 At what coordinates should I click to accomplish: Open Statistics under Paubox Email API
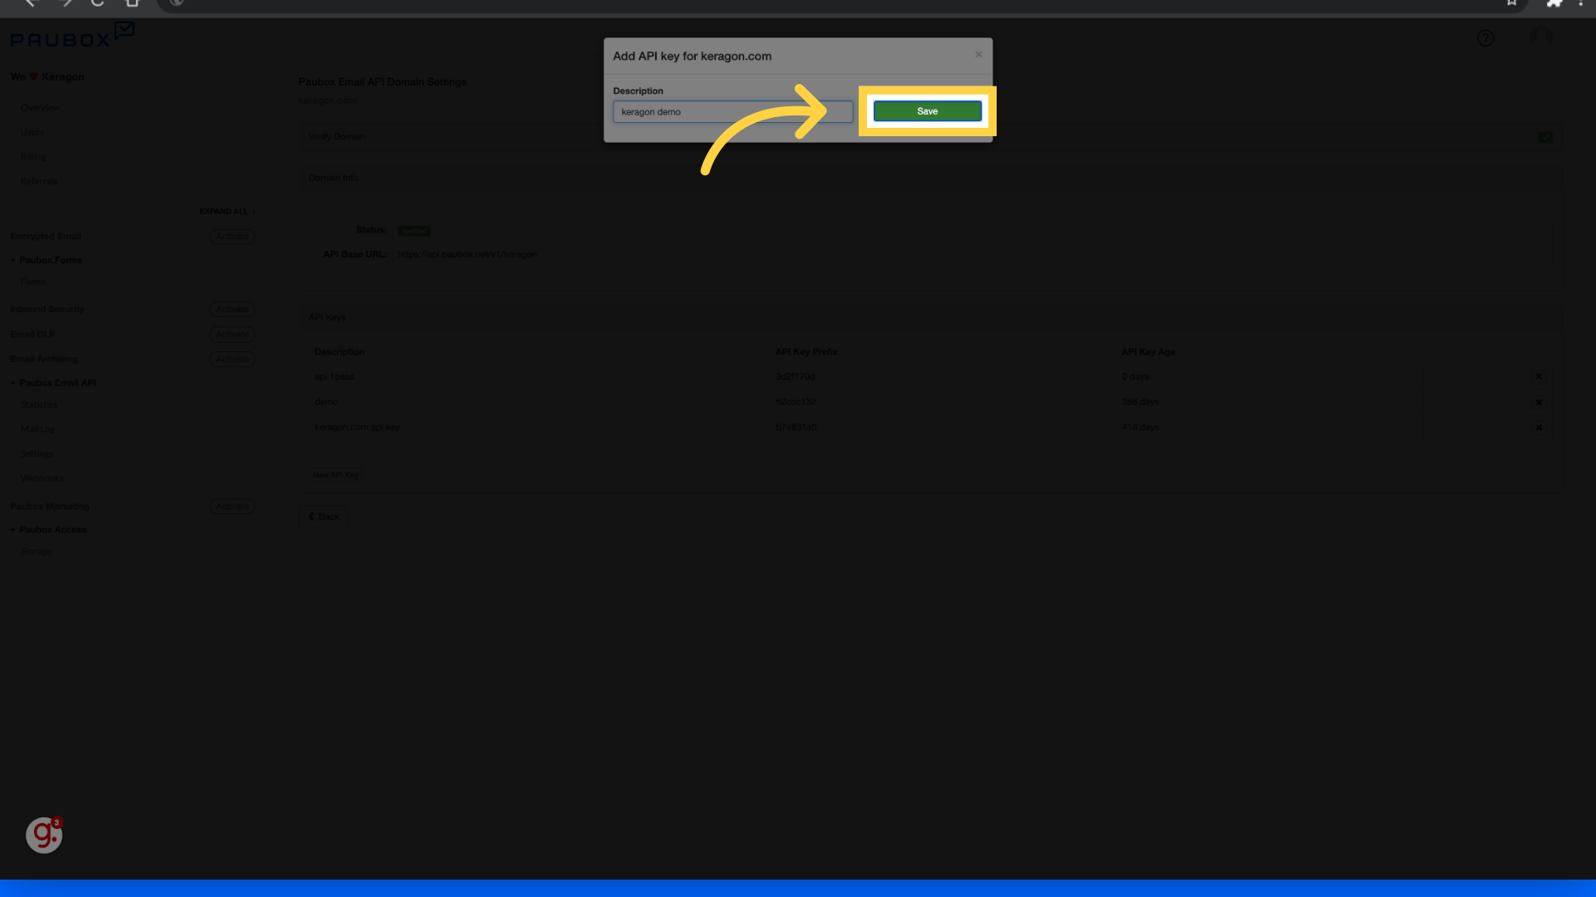[x=39, y=404]
